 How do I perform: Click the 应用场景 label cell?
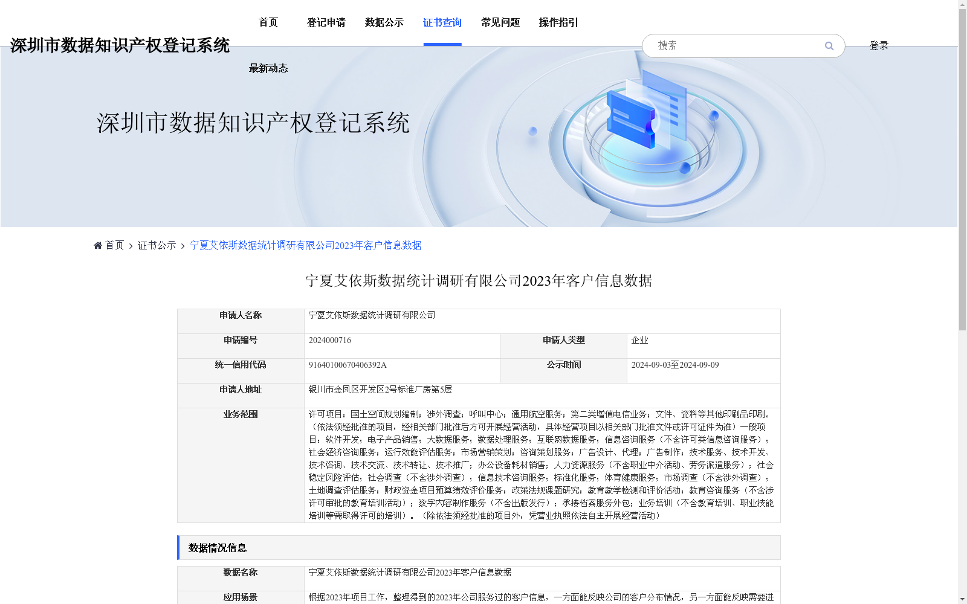[x=241, y=597]
